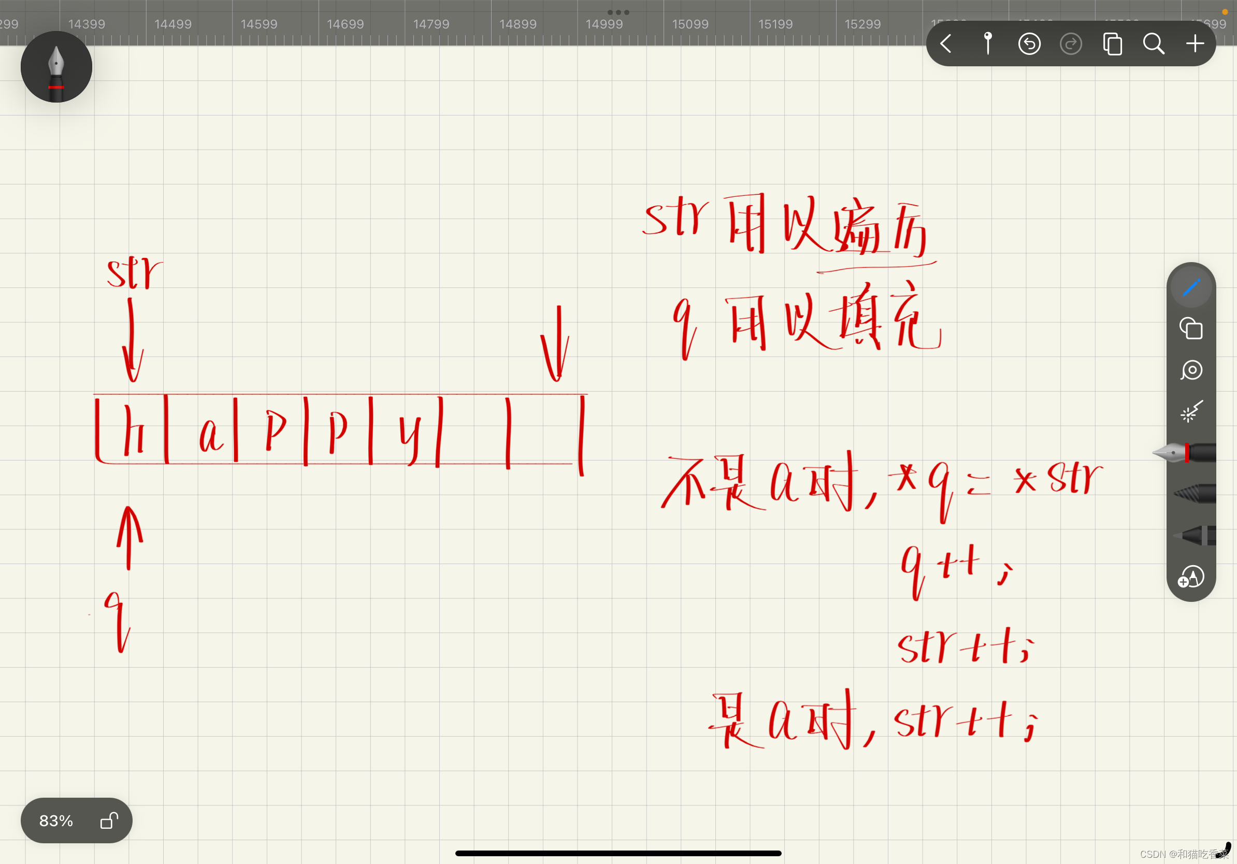Toggle the zoom lock icon

109,820
